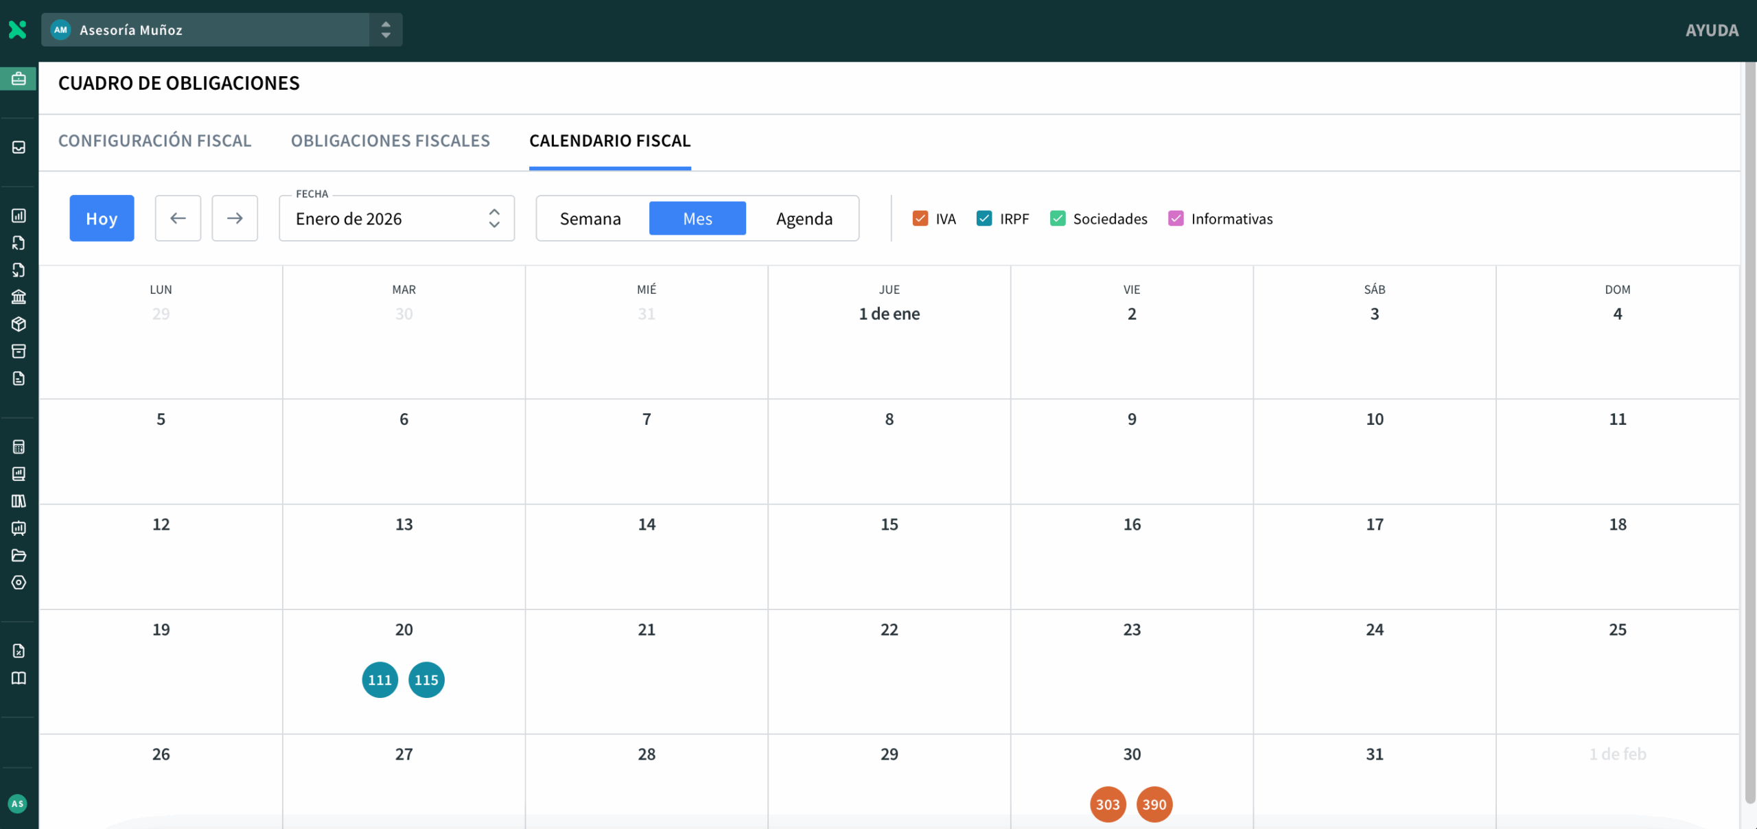Open the inbox tray sidebar icon
The width and height of the screenshot is (1757, 829).
coord(19,148)
